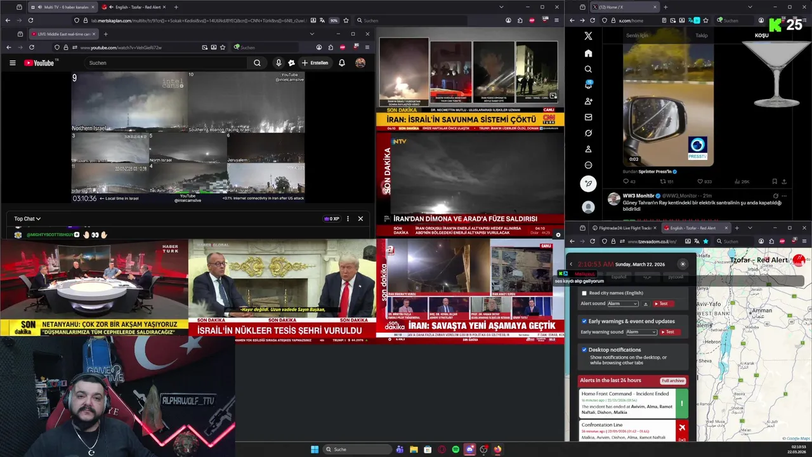Open Sprinter Press'in source link
Image resolution: width=812 pixels, height=457 pixels.
tap(655, 171)
